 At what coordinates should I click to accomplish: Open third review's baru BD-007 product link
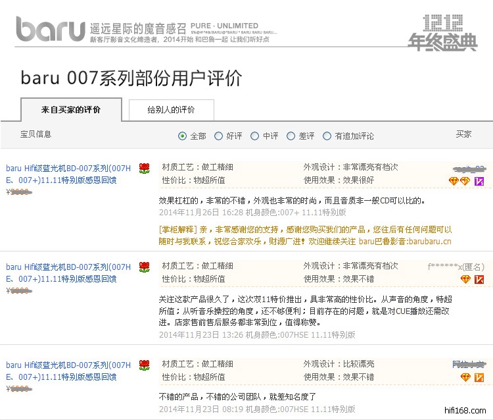click(68, 371)
